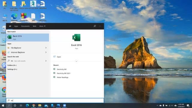Select the 3ds Max 2020 desktop shortcut

(33, 5)
